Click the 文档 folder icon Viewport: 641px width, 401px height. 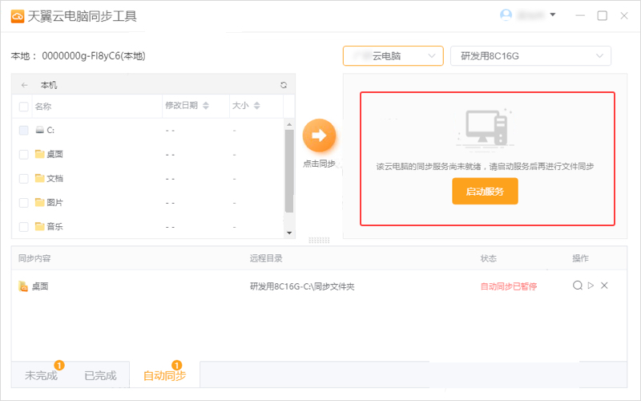pyautogui.click(x=39, y=178)
